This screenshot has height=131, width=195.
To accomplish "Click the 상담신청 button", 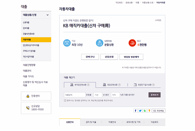I will tap(109, 57).
